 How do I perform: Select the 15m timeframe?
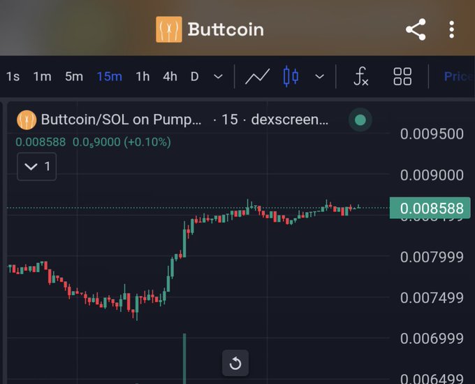[110, 76]
